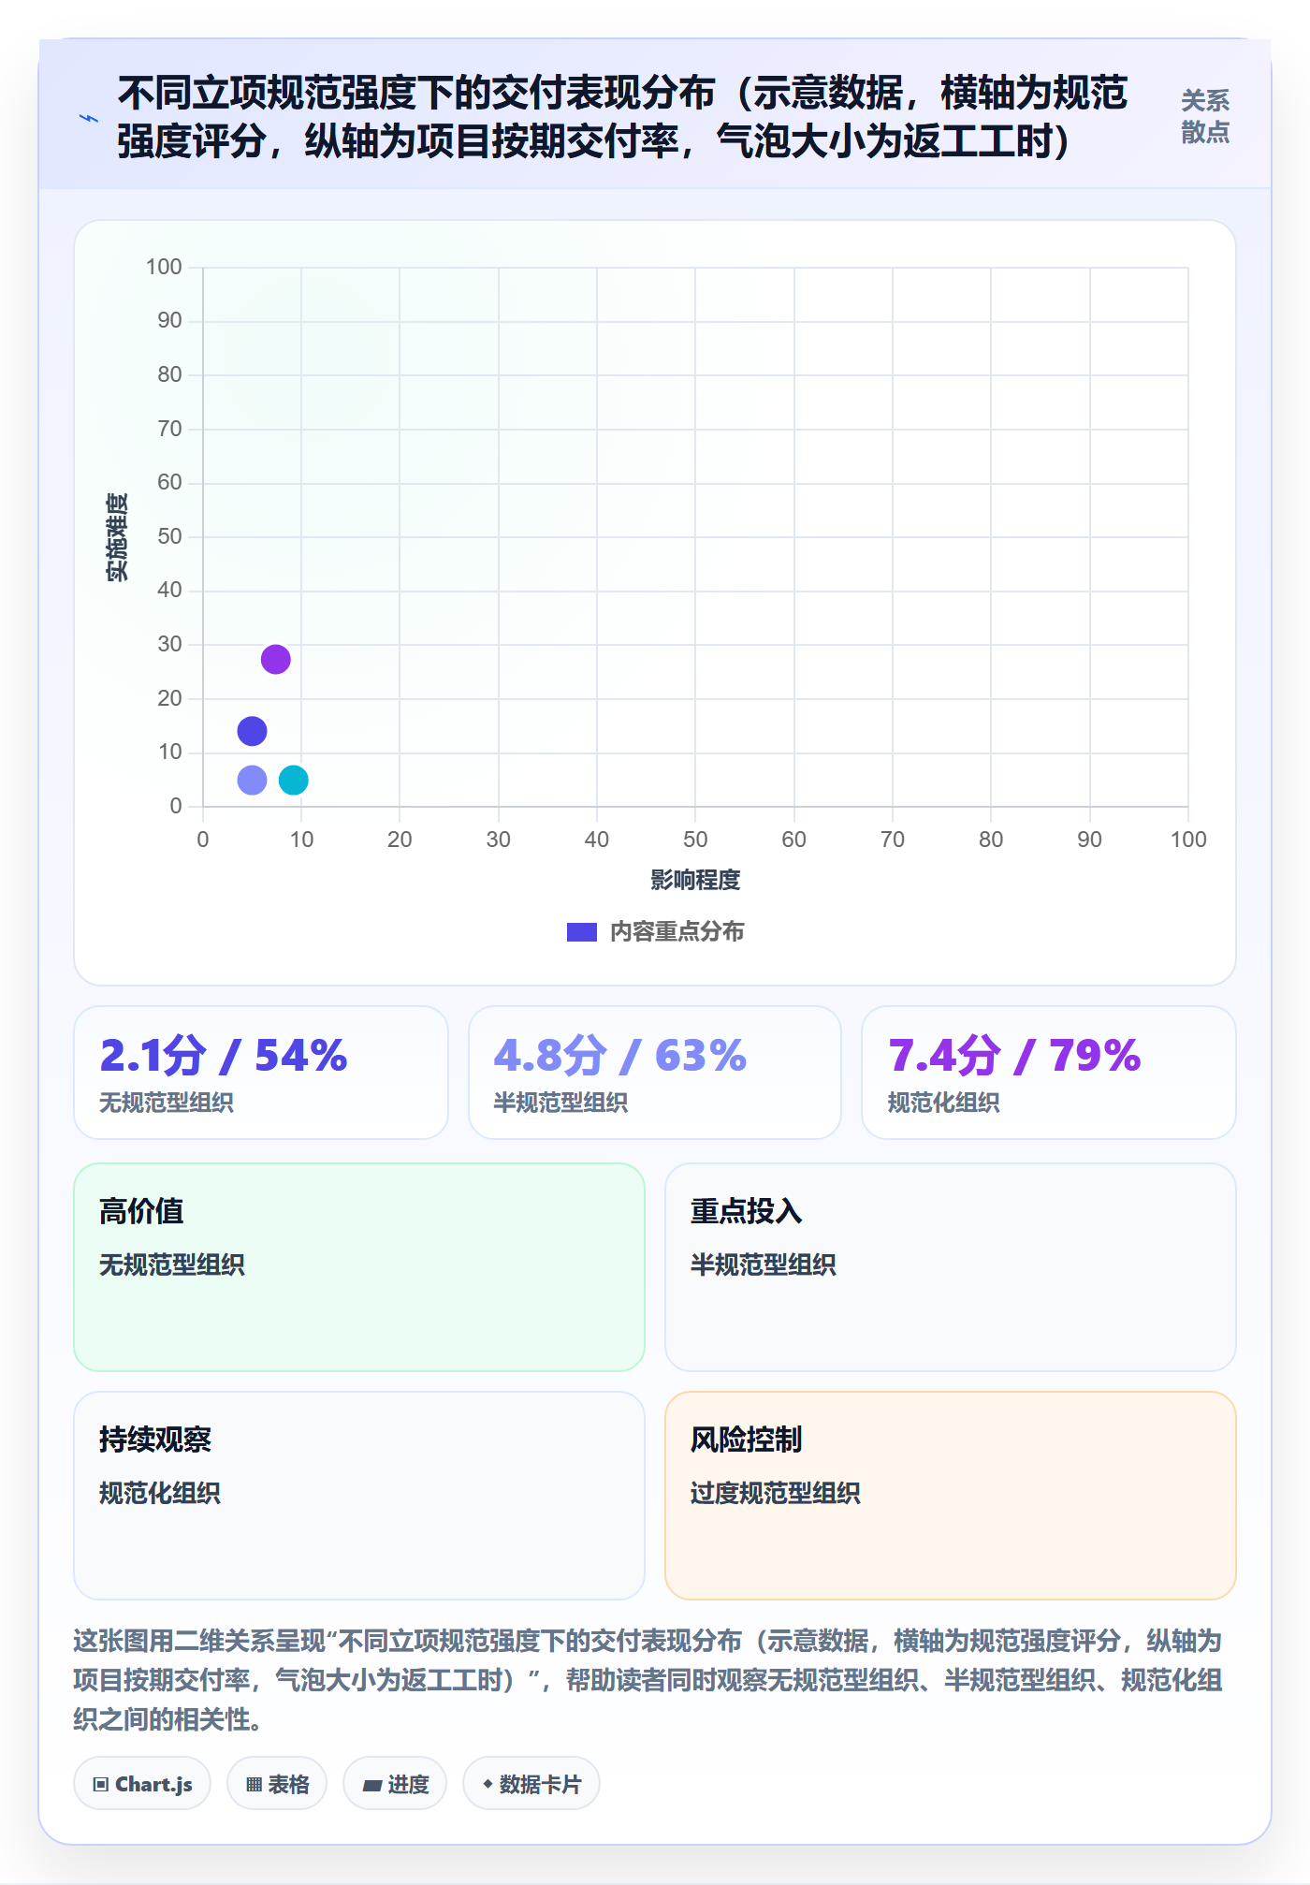Toggle the 内容重点分布 legend color swatch

(582, 932)
